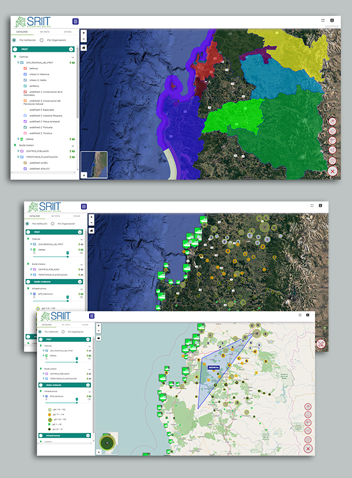Zoom out on the middle window's map
The image size is (352, 478).
(92, 223)
